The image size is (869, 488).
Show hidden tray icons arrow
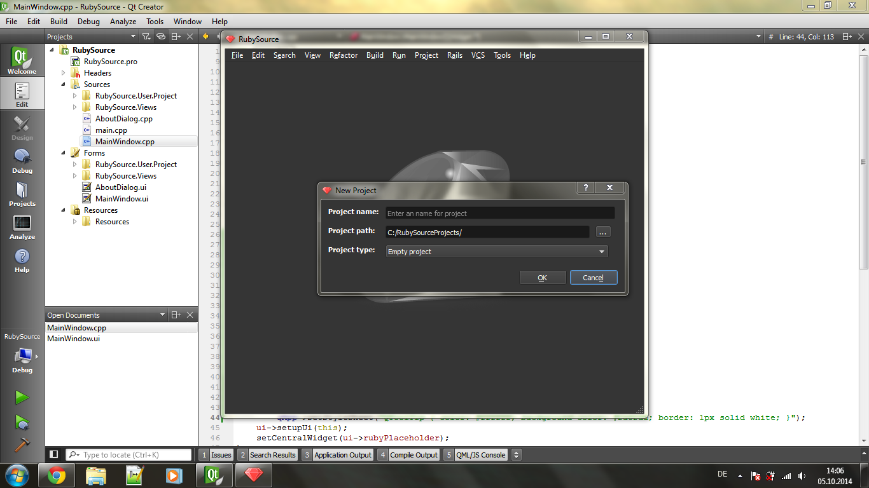point(740,475)
